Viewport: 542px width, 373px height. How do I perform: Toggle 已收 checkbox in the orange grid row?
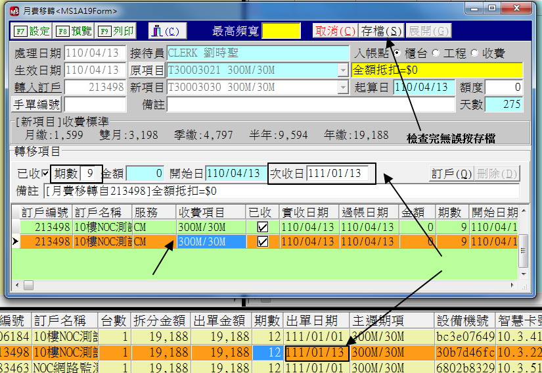click(x=262, y=241)
